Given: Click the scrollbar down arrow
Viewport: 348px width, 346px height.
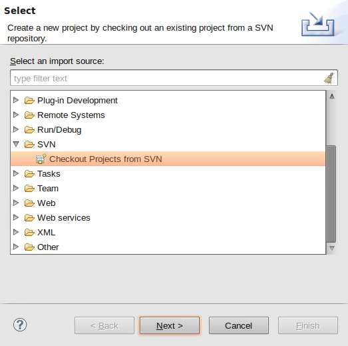Looking at the screenshot, I should 332,248.
